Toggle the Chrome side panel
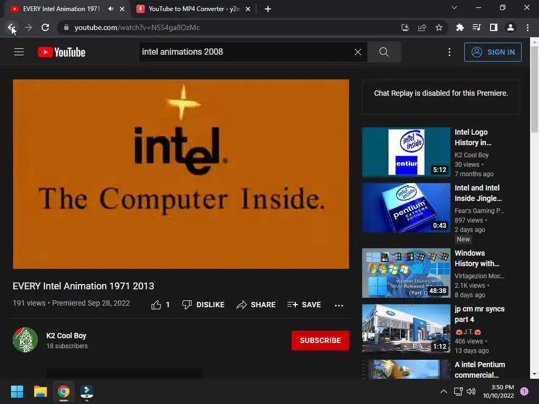Viewport: 539px width, 404px height. coord(494,27)
